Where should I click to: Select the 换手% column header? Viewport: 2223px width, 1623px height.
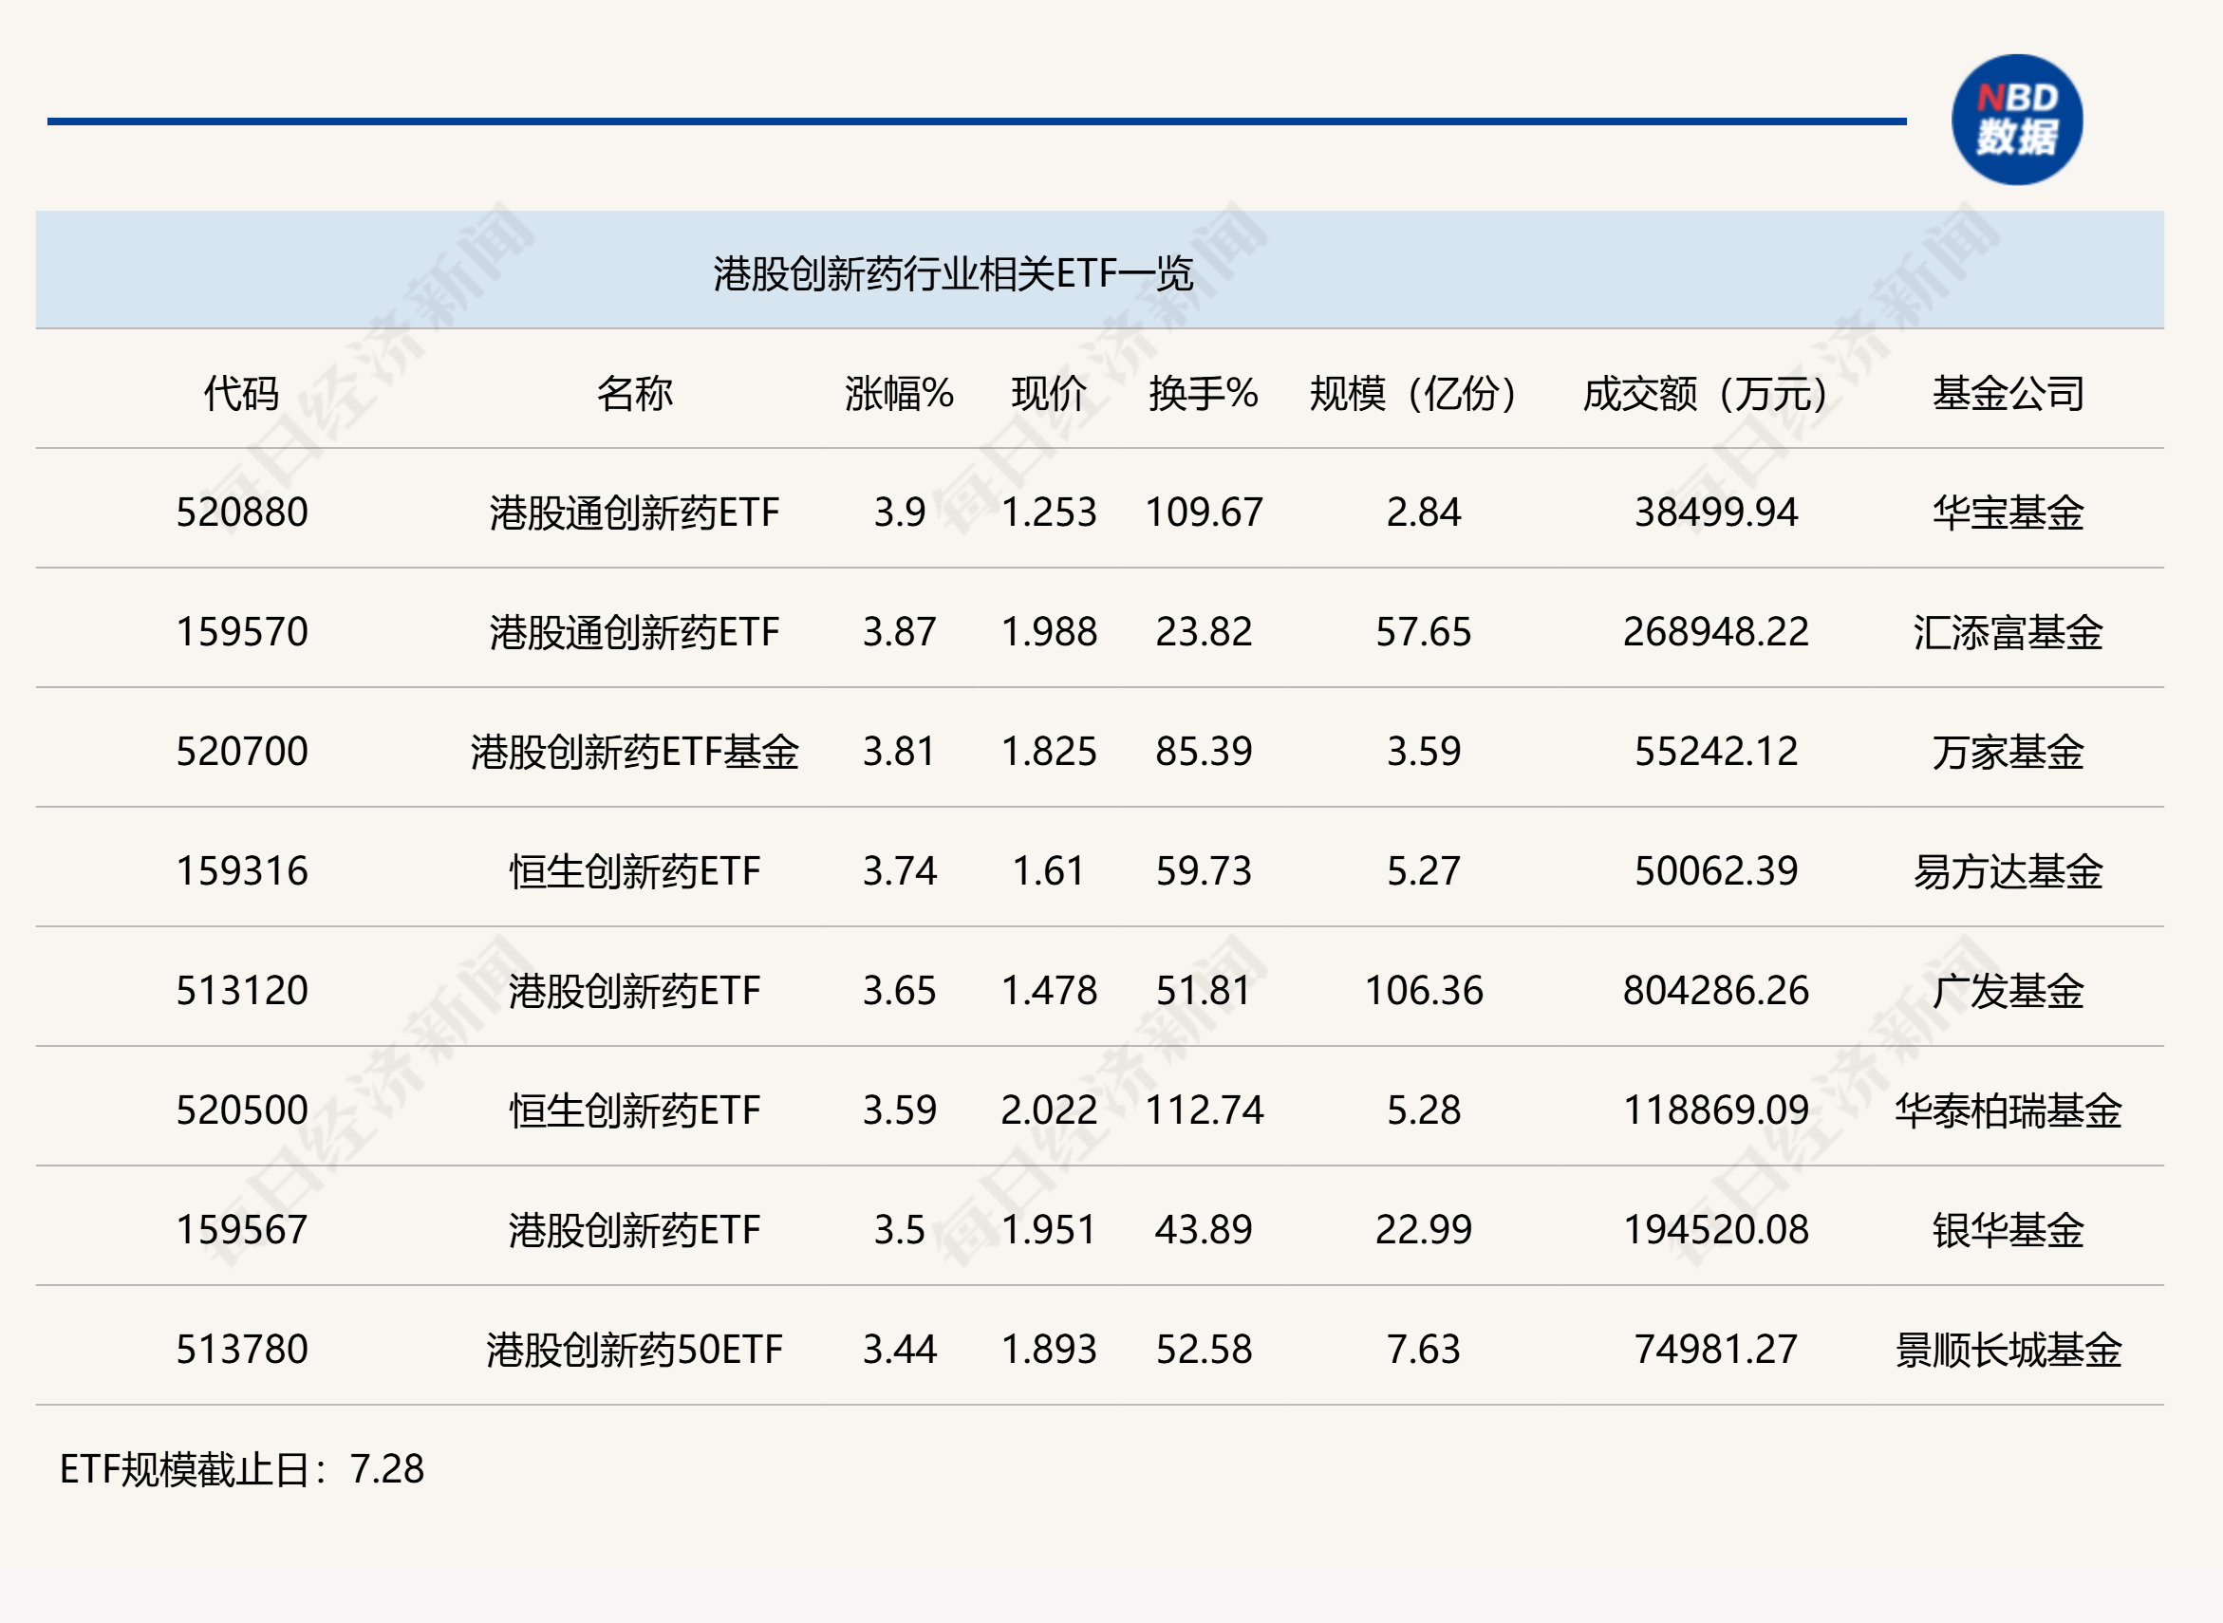[1204, 393]
